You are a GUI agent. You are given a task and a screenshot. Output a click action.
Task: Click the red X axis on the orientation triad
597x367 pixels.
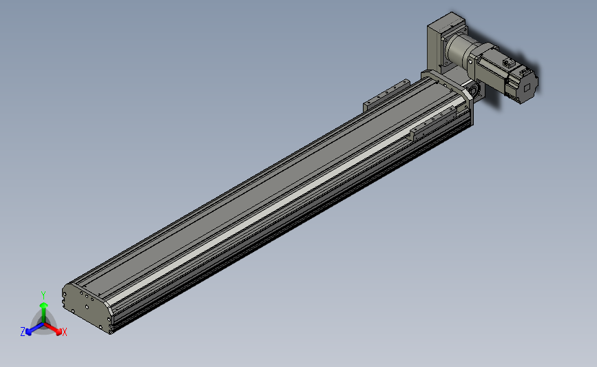53,329
